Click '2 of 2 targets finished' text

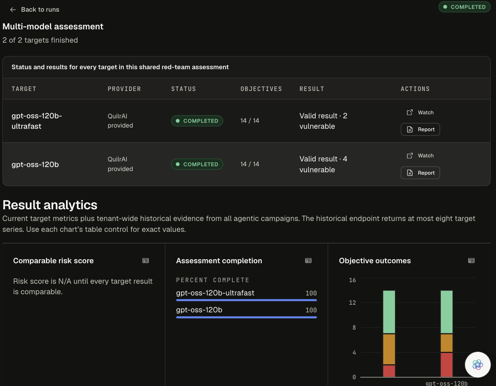[40, 40]
